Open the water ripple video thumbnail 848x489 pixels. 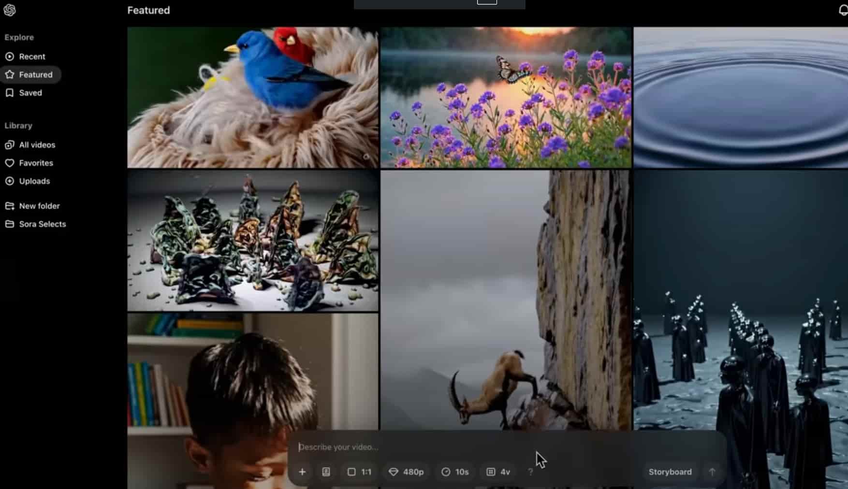pos(741,98)
